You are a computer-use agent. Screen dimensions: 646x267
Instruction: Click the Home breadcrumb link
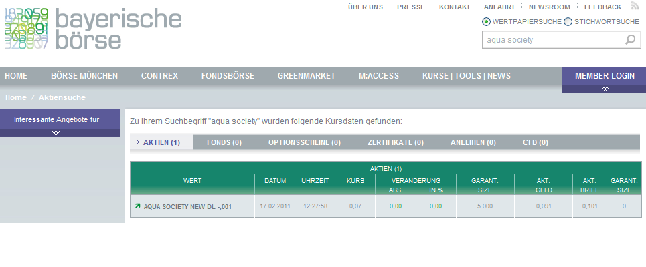(16, 97)
